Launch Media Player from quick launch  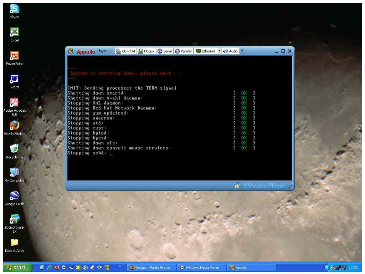click(x=64, y=268)
